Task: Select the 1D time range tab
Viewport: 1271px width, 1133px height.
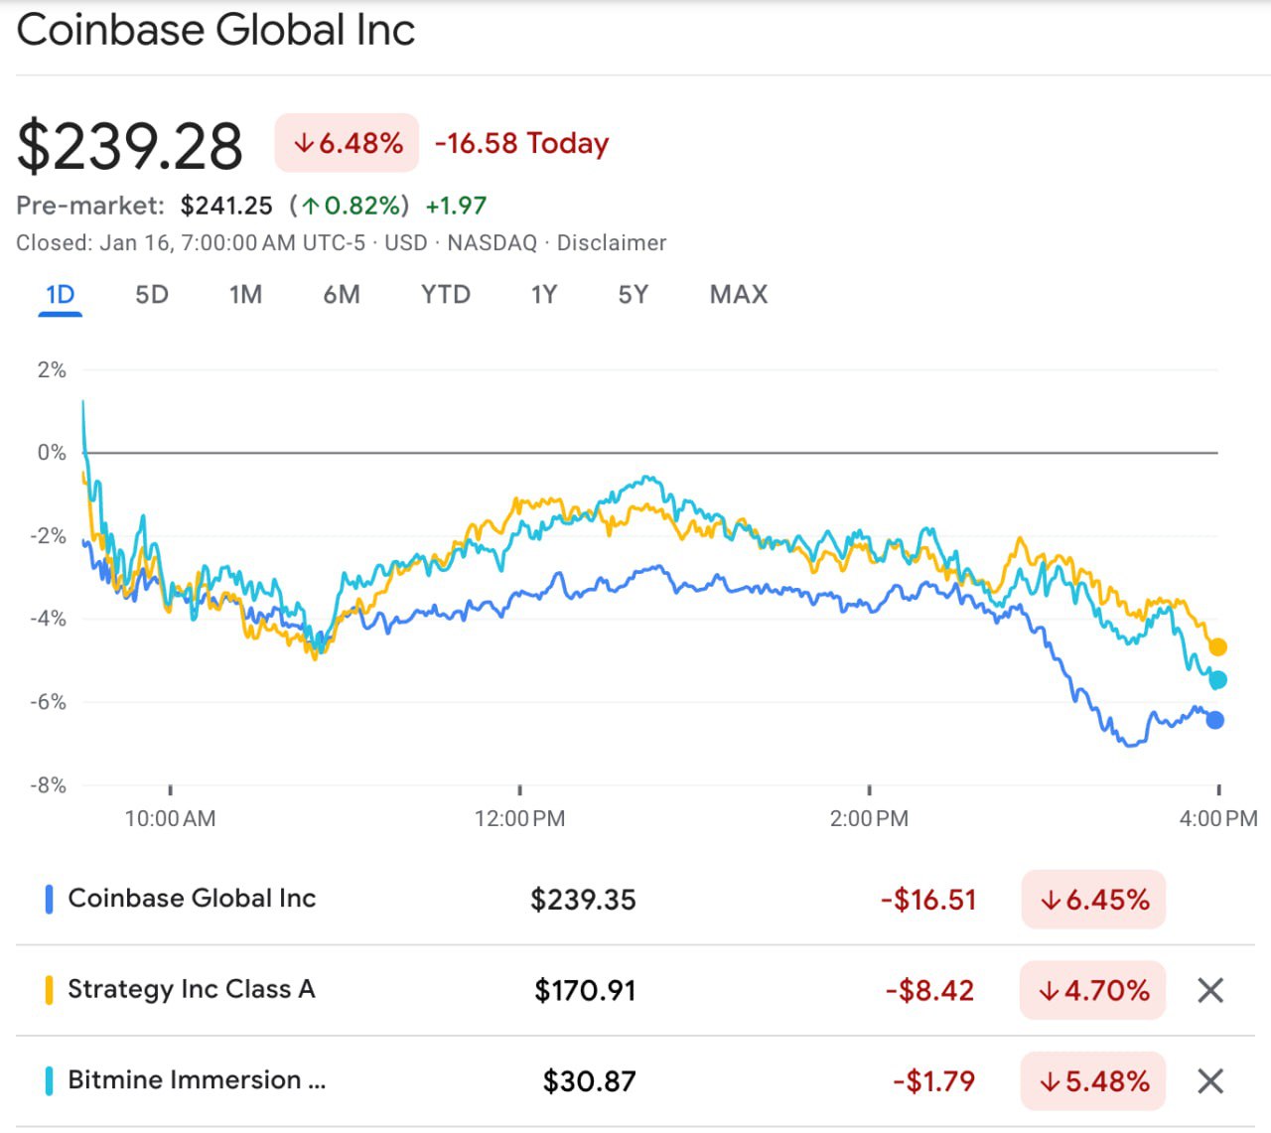Action: 61,295
